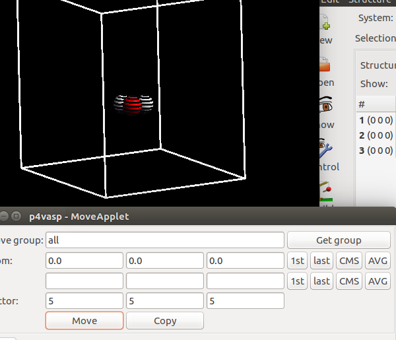
Task: Click the Build tool icon
Action: coord(325,191)
